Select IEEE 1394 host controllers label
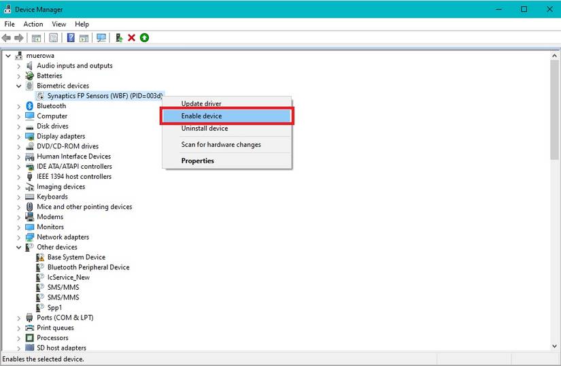Image resolution: width=561 pixels, height=366 pixels. click(74, 176)
